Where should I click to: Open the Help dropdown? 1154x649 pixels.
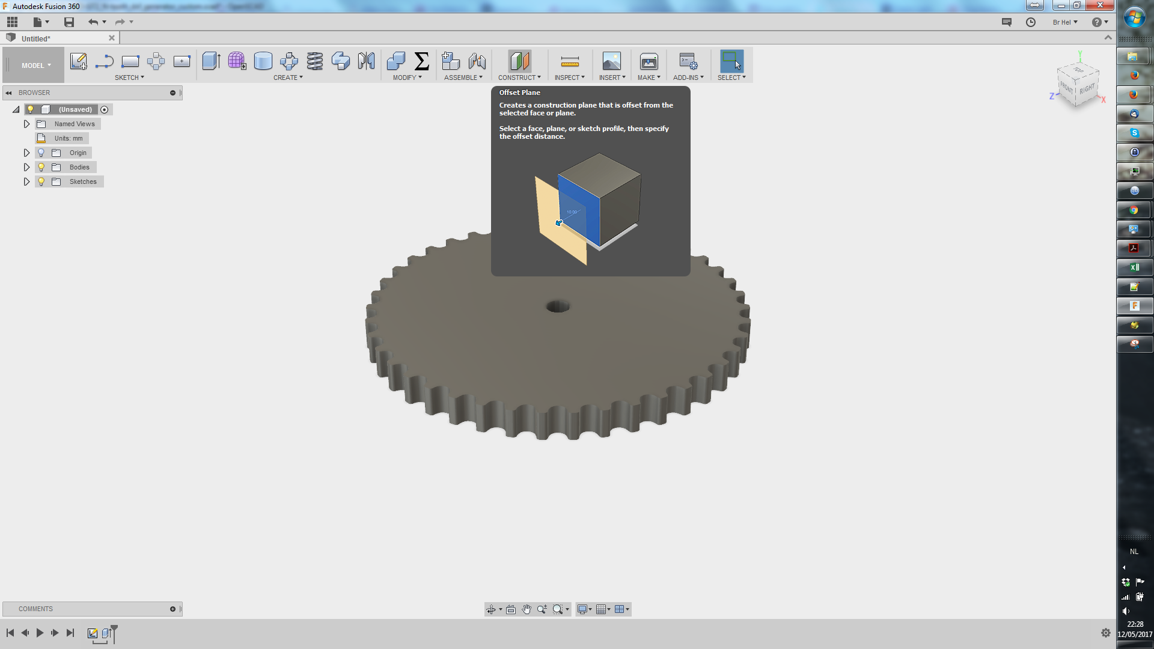(x=1100, y=22)
